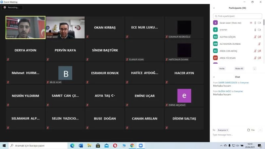
Task: Click ALİ MUHSİN DURBAK's muted mic icon
Action: click(x=259, y=44)
